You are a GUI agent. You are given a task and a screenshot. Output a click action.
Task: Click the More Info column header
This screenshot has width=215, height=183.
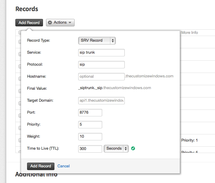[x=189, y=33]
